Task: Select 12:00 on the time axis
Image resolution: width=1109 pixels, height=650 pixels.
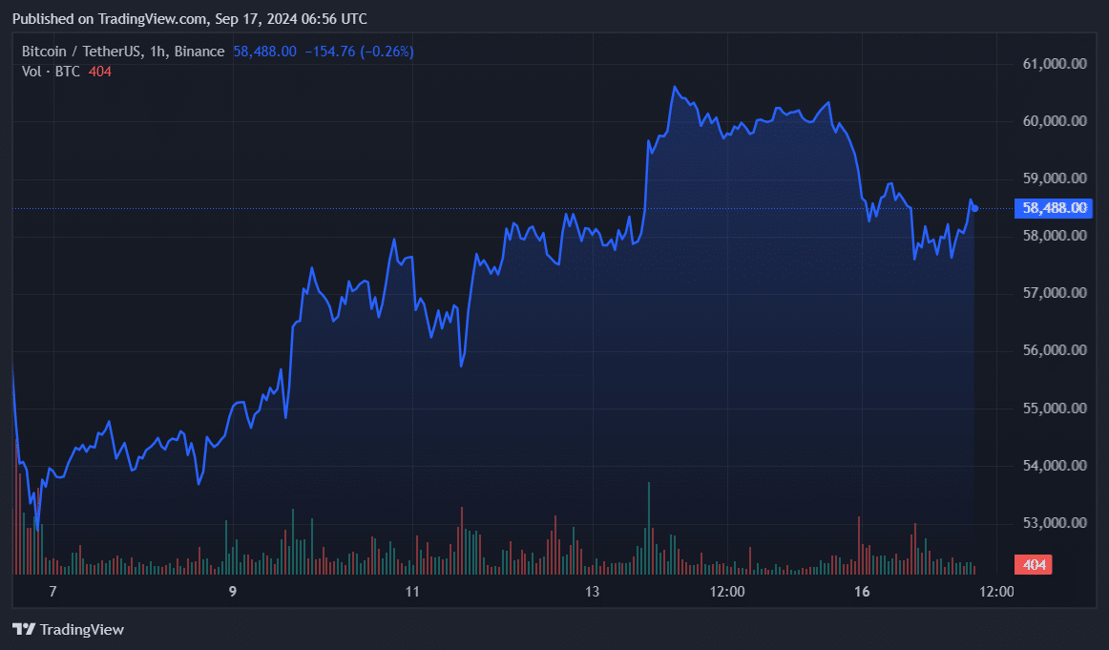Action: coord(729,592)
